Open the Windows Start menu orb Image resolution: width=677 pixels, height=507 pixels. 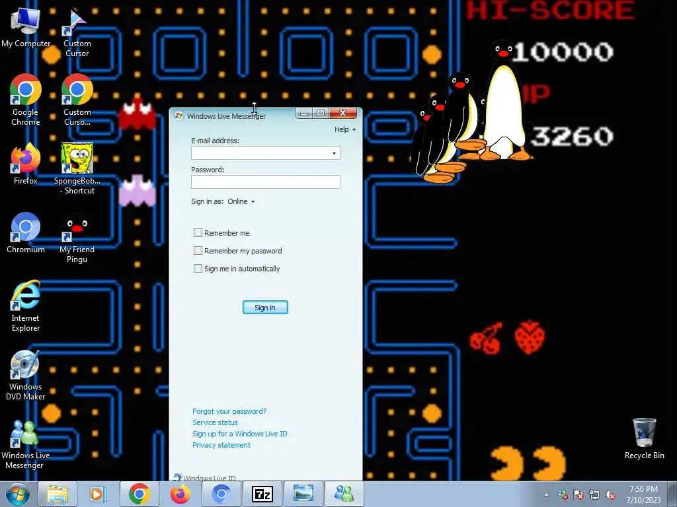click(x=17, y=494)
